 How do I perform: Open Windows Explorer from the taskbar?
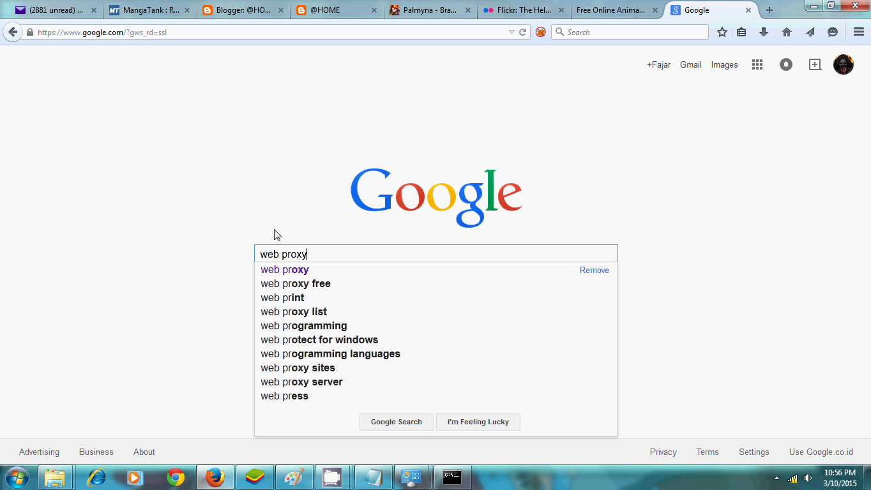(x=55, y=477)
